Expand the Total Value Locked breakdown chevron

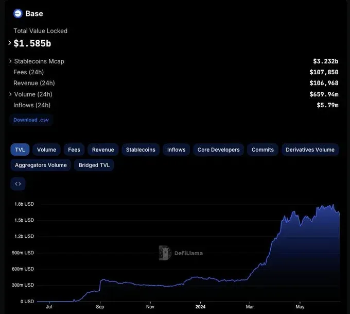tap(10, 43)
